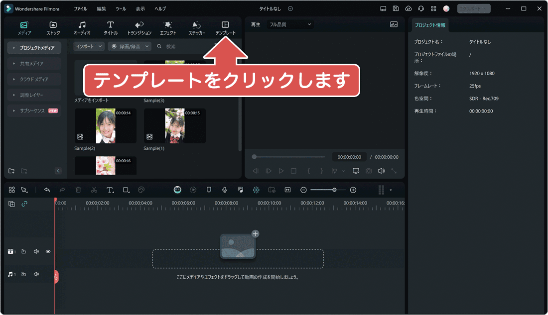Screen dimensions: 548x315
Task: Click the エクスポート button
Action: [x=472, y=8]
